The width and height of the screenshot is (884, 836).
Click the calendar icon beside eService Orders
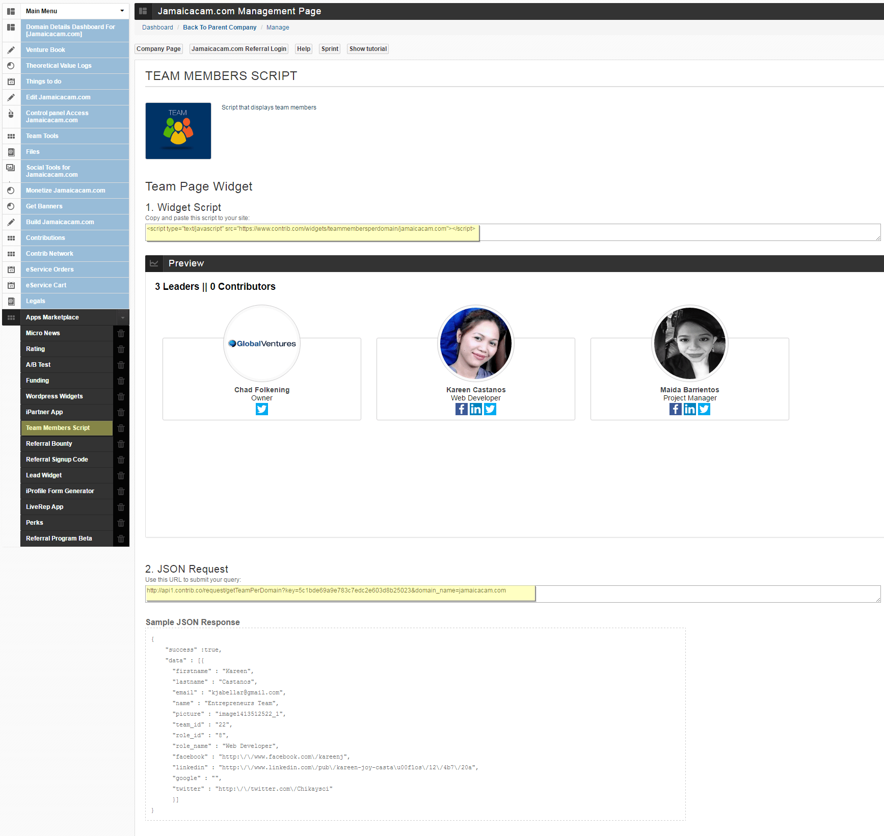(11, 269)
